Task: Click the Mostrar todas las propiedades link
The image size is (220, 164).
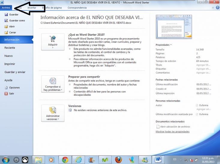Action: click(173, 132)
